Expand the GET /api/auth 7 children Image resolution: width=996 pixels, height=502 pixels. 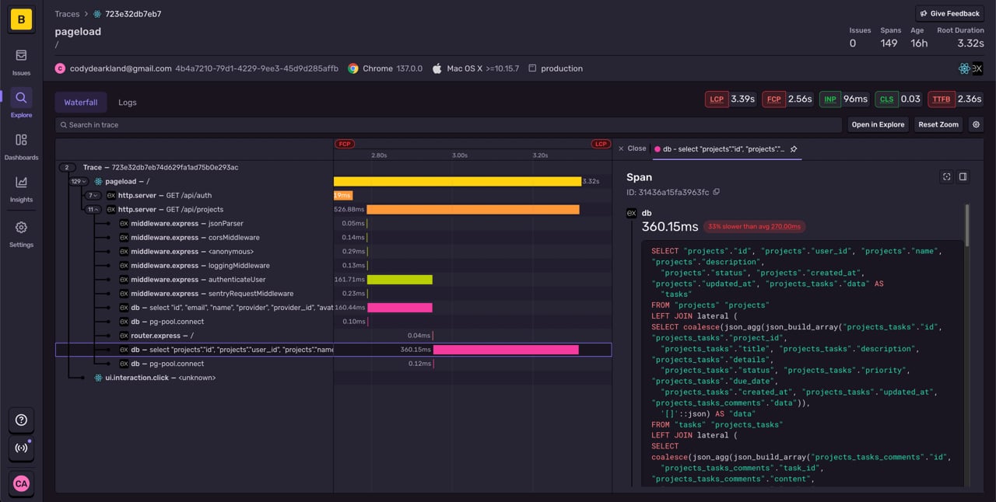93,195
